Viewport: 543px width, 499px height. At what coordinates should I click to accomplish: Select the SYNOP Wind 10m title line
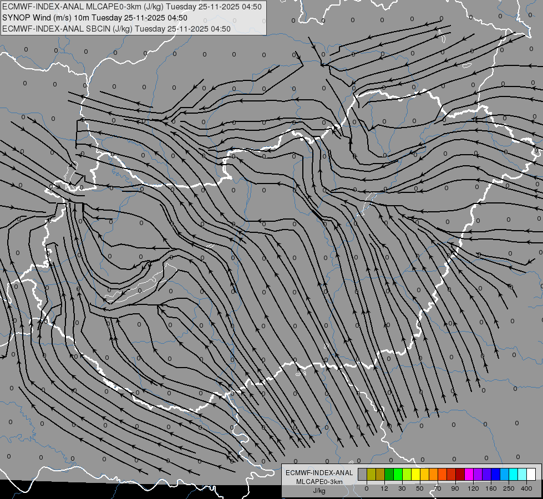pos(95,18)
